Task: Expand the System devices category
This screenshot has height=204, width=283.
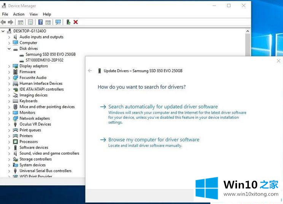Action: [x=9, y=165]
